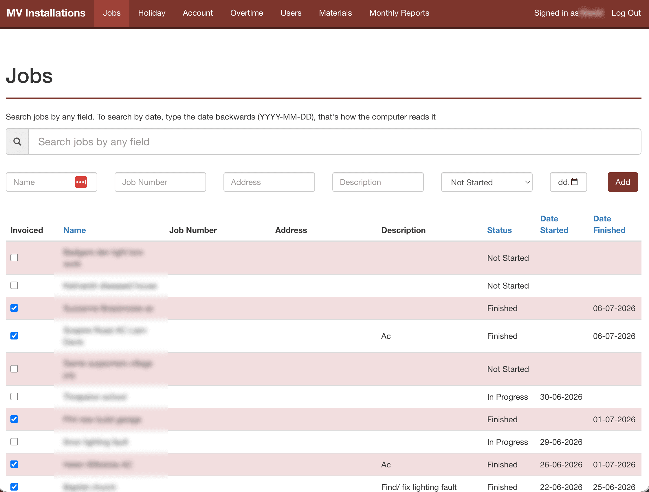This screenshot has width=649, height=492.
Task: Click into the Job Number input field
Action: (x=160, y=182)
